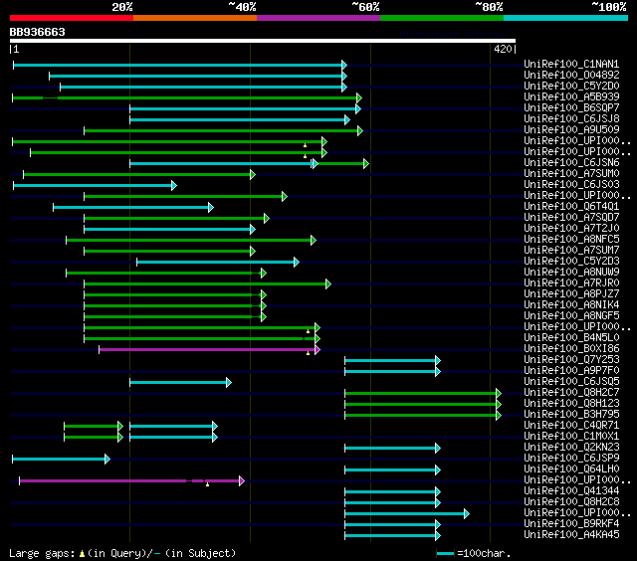Image resolution: width=637 pixels, height=561 pixels.
Task: Select the cyan alignment bar of UniRef100_C6JSQ5
Action: (179, 382)
